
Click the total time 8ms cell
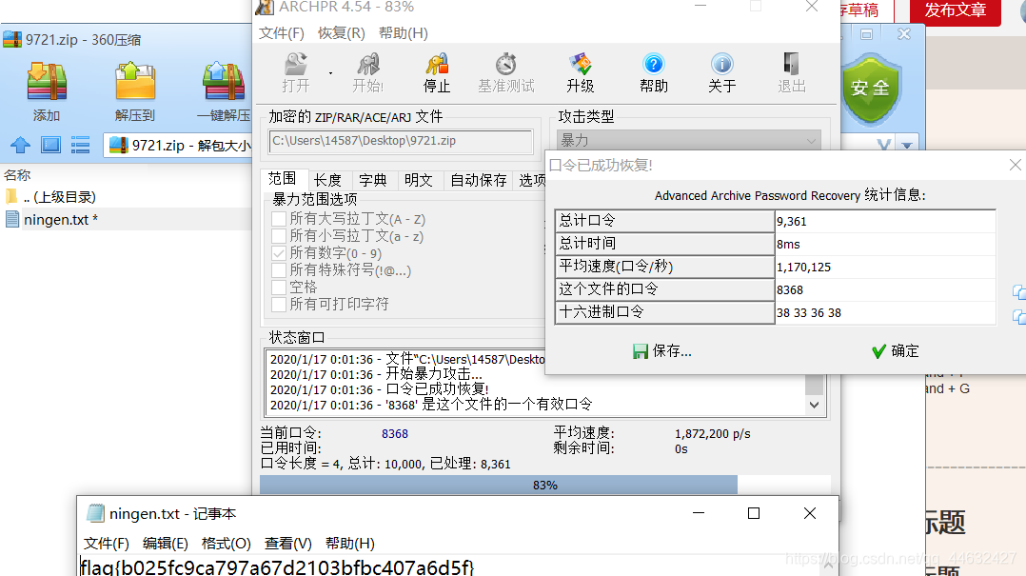point(885,244)
